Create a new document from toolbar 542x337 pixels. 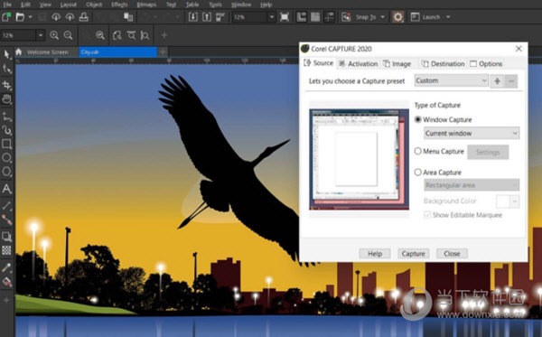[6, 17]
